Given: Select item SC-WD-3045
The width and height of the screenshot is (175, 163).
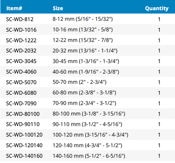Looking at the screenshot, I should [x=21, y=61].
